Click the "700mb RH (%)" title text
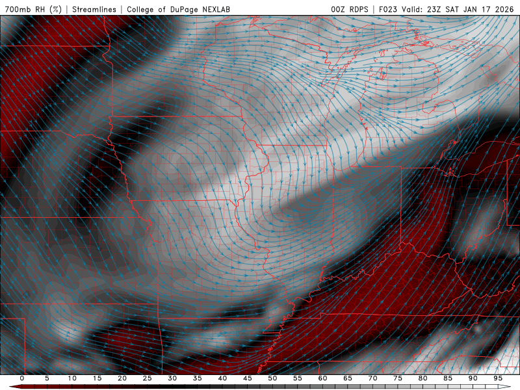The image size is (520, 390). (33, 9)
